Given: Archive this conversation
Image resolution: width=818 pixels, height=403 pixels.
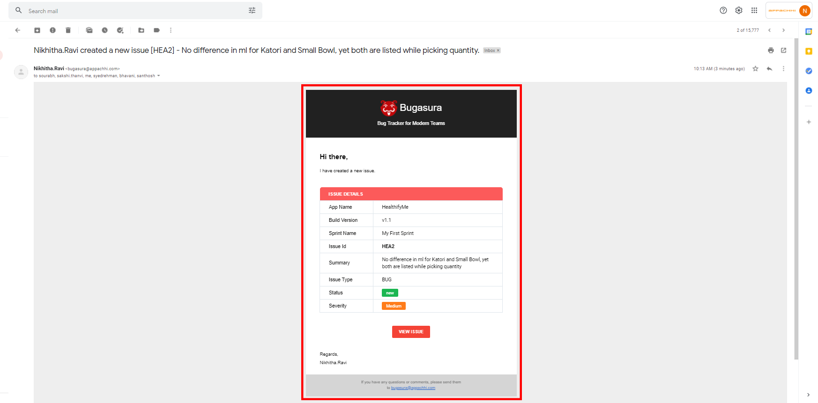Looking at the screenshot, I should 37,30.
